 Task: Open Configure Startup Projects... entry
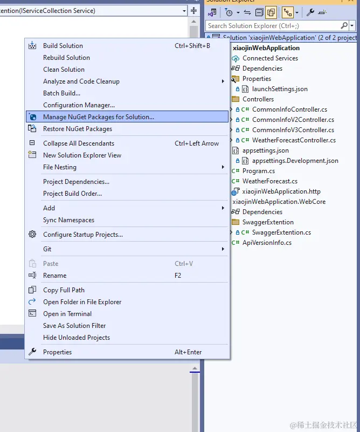coord(127,235)
